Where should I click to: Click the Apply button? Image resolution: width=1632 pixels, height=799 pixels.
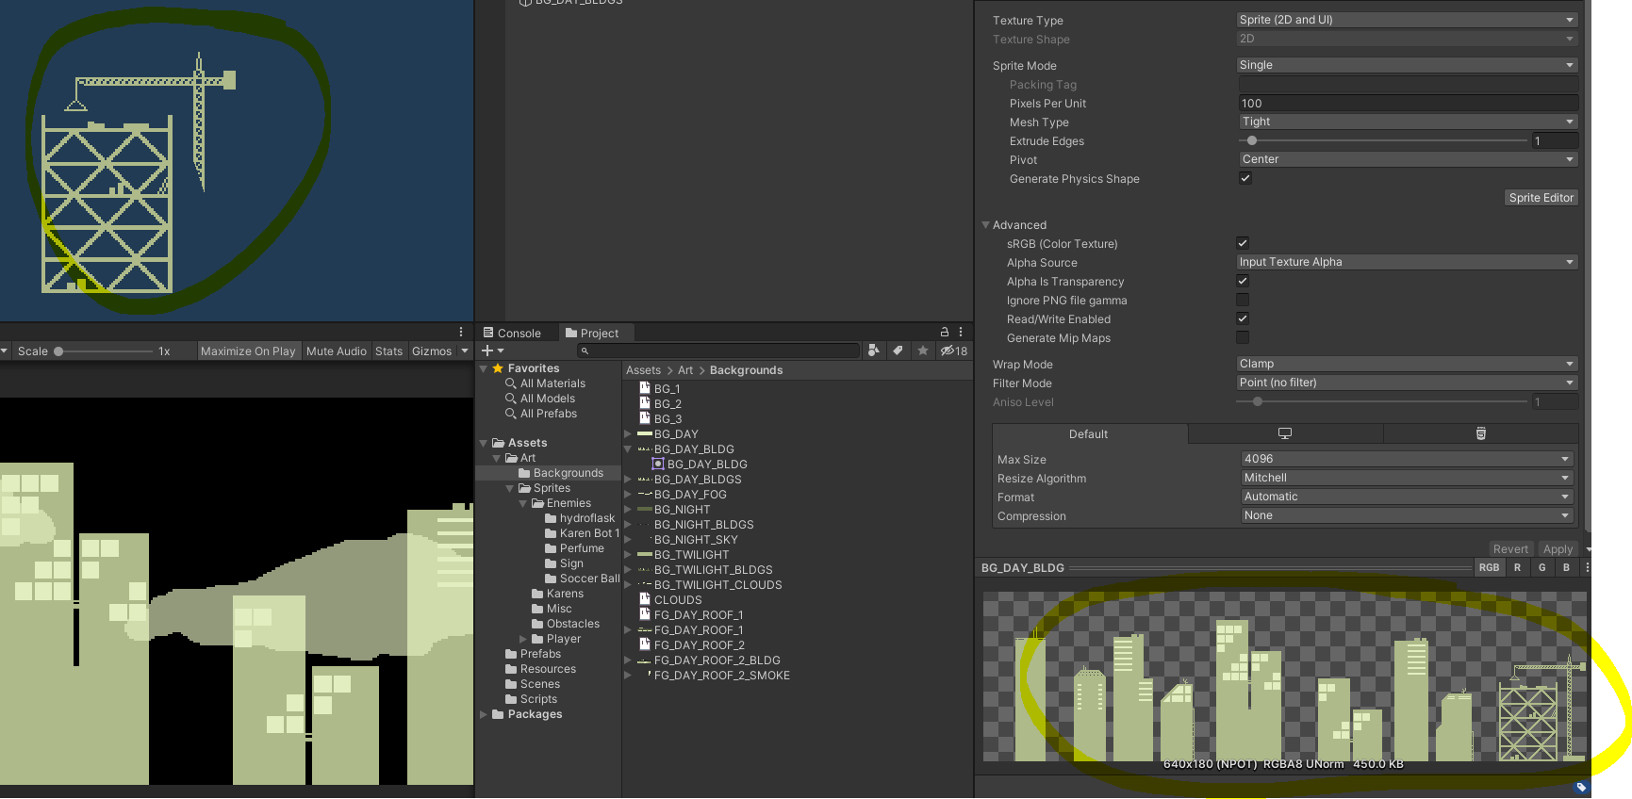pyautogui.click(x=1558, y=548)
